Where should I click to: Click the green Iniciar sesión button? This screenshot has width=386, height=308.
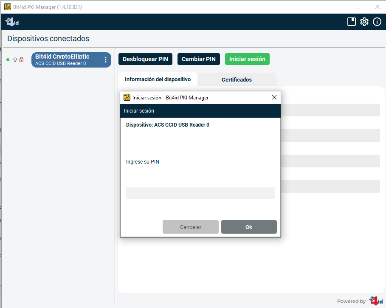(247, 59)
